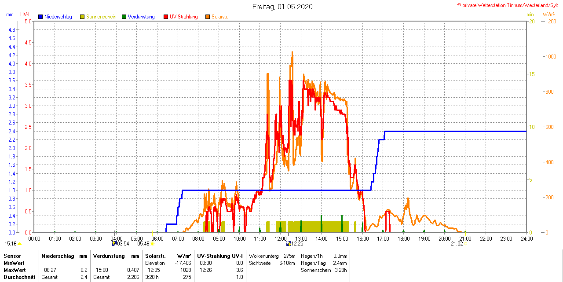Click the 15 tick on minutes axis
This screenshot has width=563, height=282.
tap(532, 74)
